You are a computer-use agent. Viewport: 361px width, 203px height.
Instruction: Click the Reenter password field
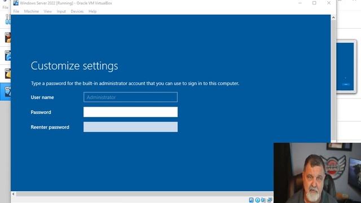pyautogui.click(x=130, y=127)
